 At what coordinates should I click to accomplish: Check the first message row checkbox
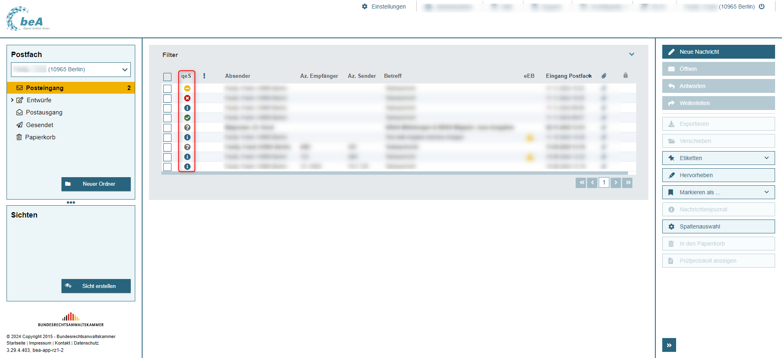tap(167, 89)
